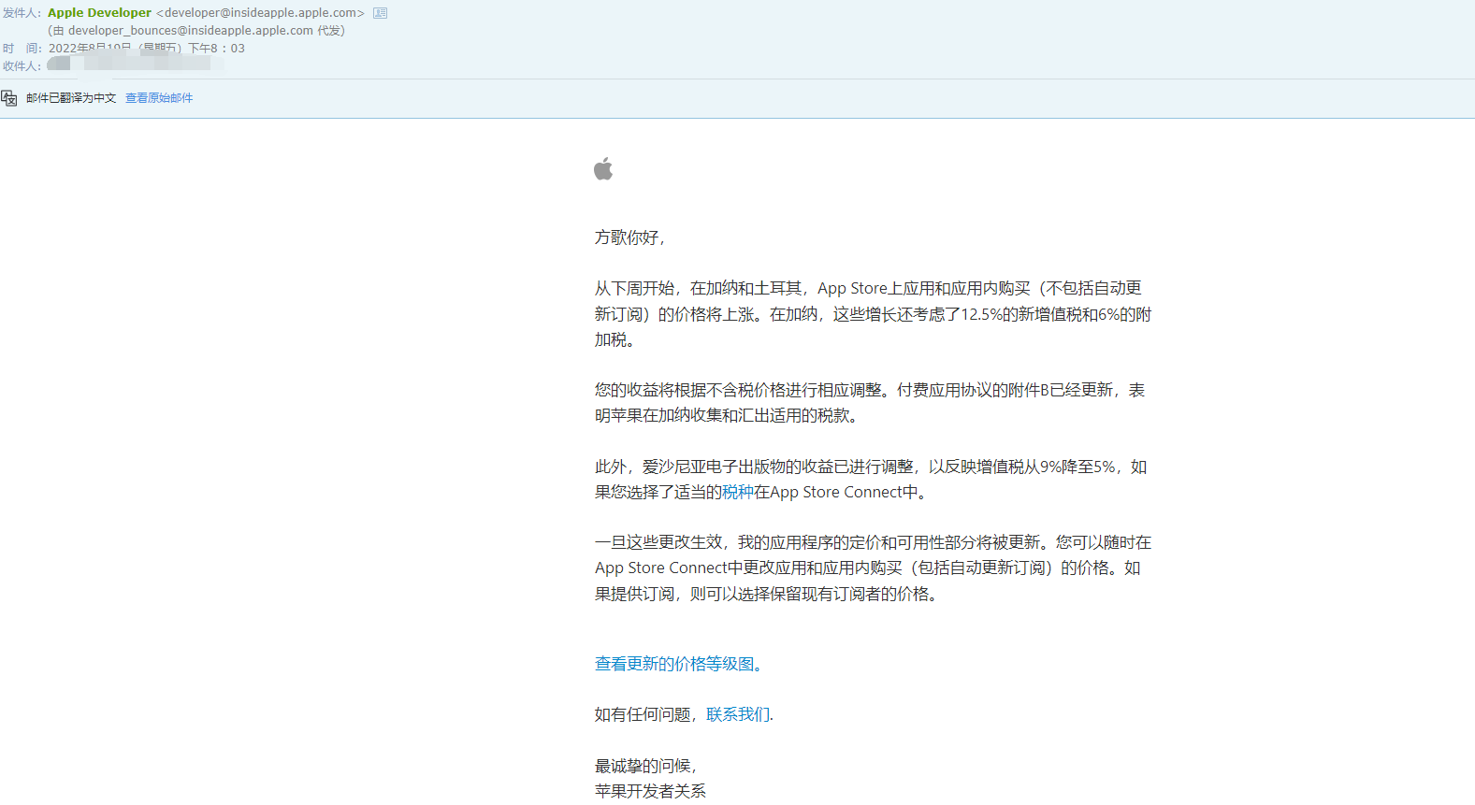Image resolution: width=1475 pixels, height=805 pixels.
Task: Open the 查看更新的价格等级图 link
Action: point(678,664)
